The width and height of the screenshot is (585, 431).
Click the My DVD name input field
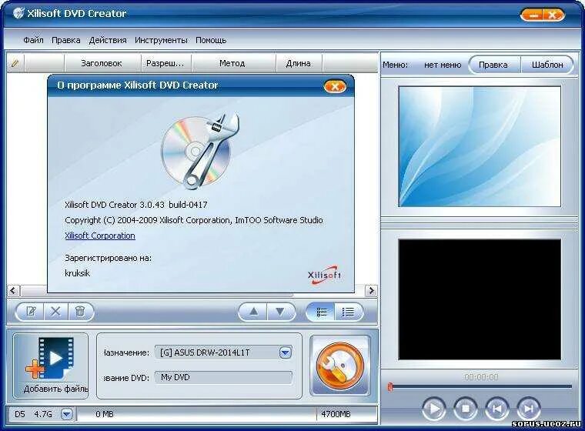pos(223,377)
